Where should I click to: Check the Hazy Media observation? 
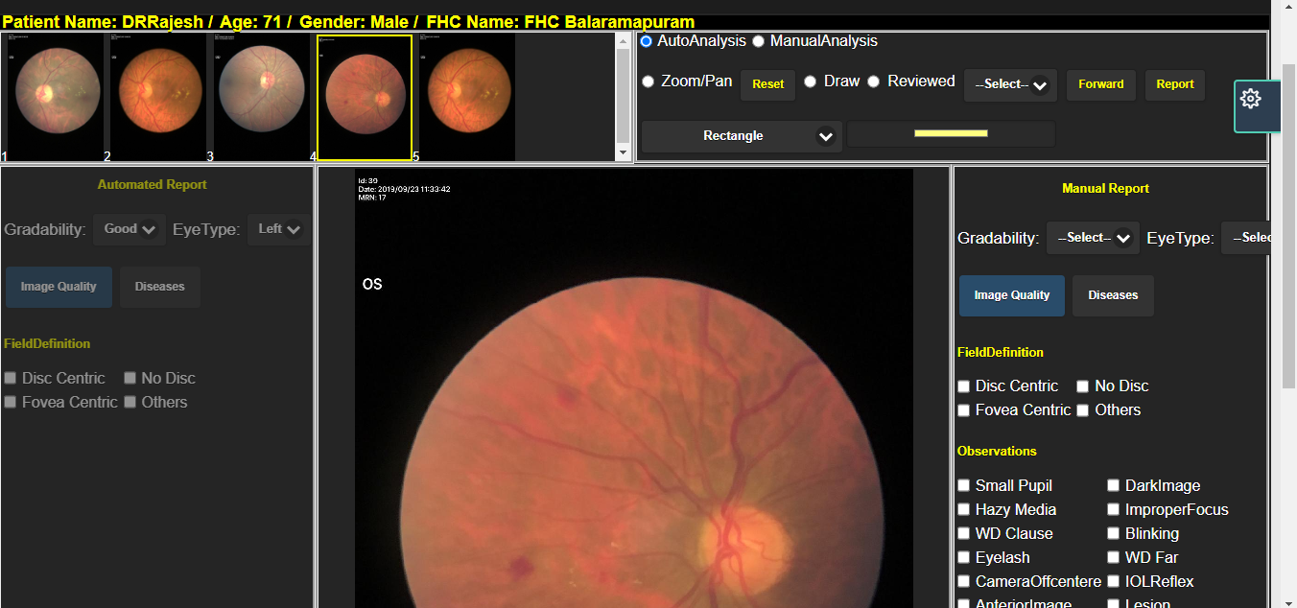(x=964, y=510)
